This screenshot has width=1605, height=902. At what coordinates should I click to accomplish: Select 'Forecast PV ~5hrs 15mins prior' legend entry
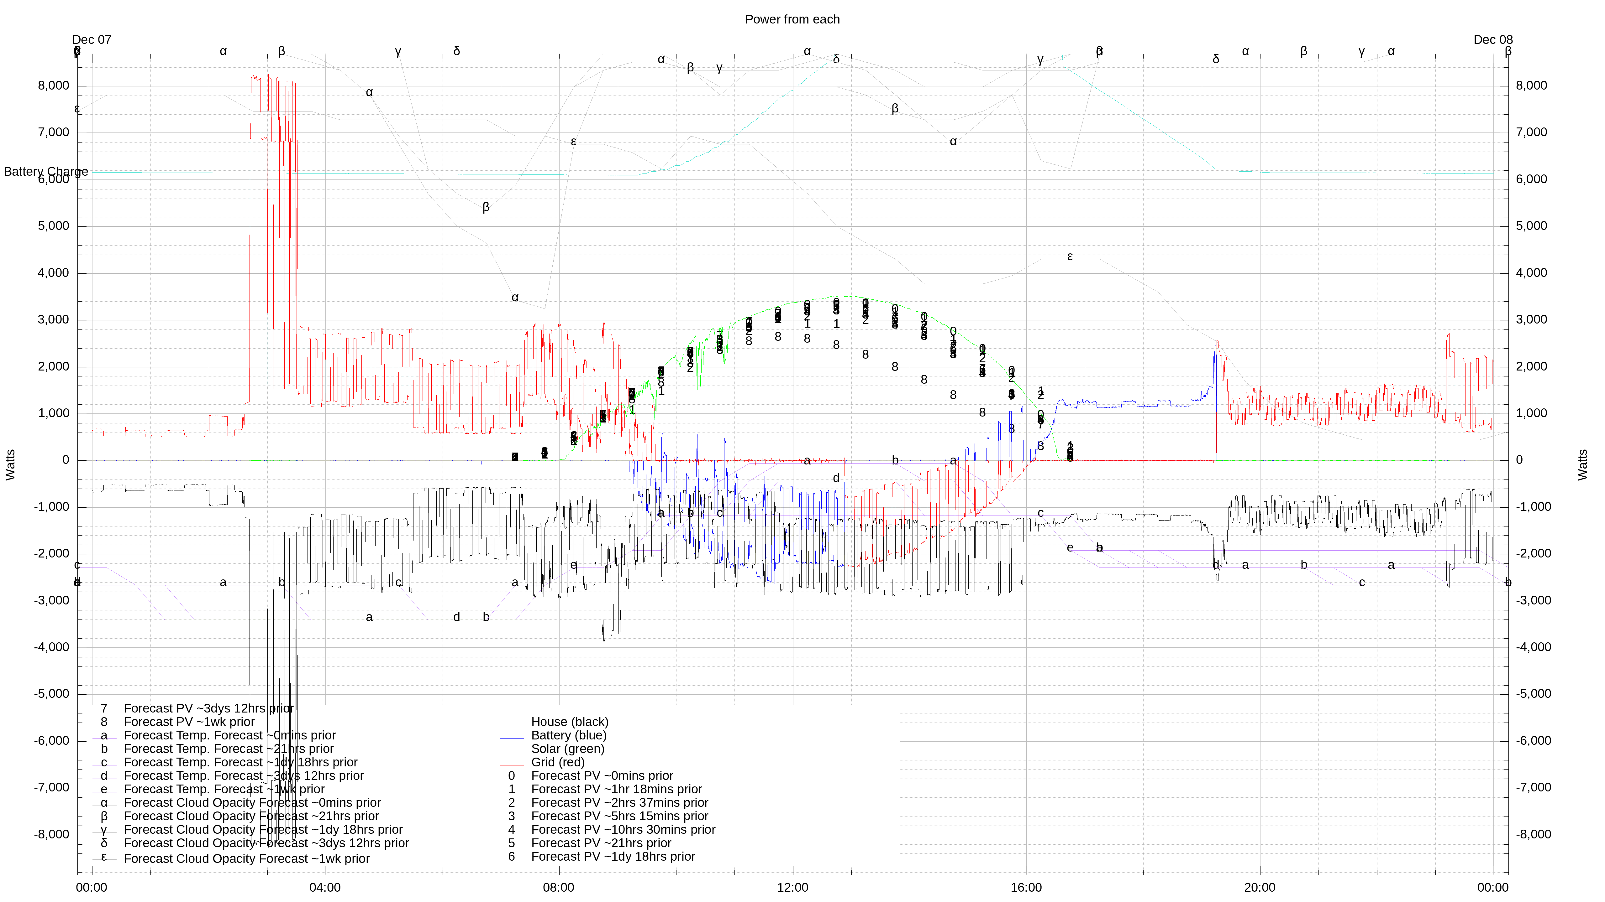coord(619,816)
